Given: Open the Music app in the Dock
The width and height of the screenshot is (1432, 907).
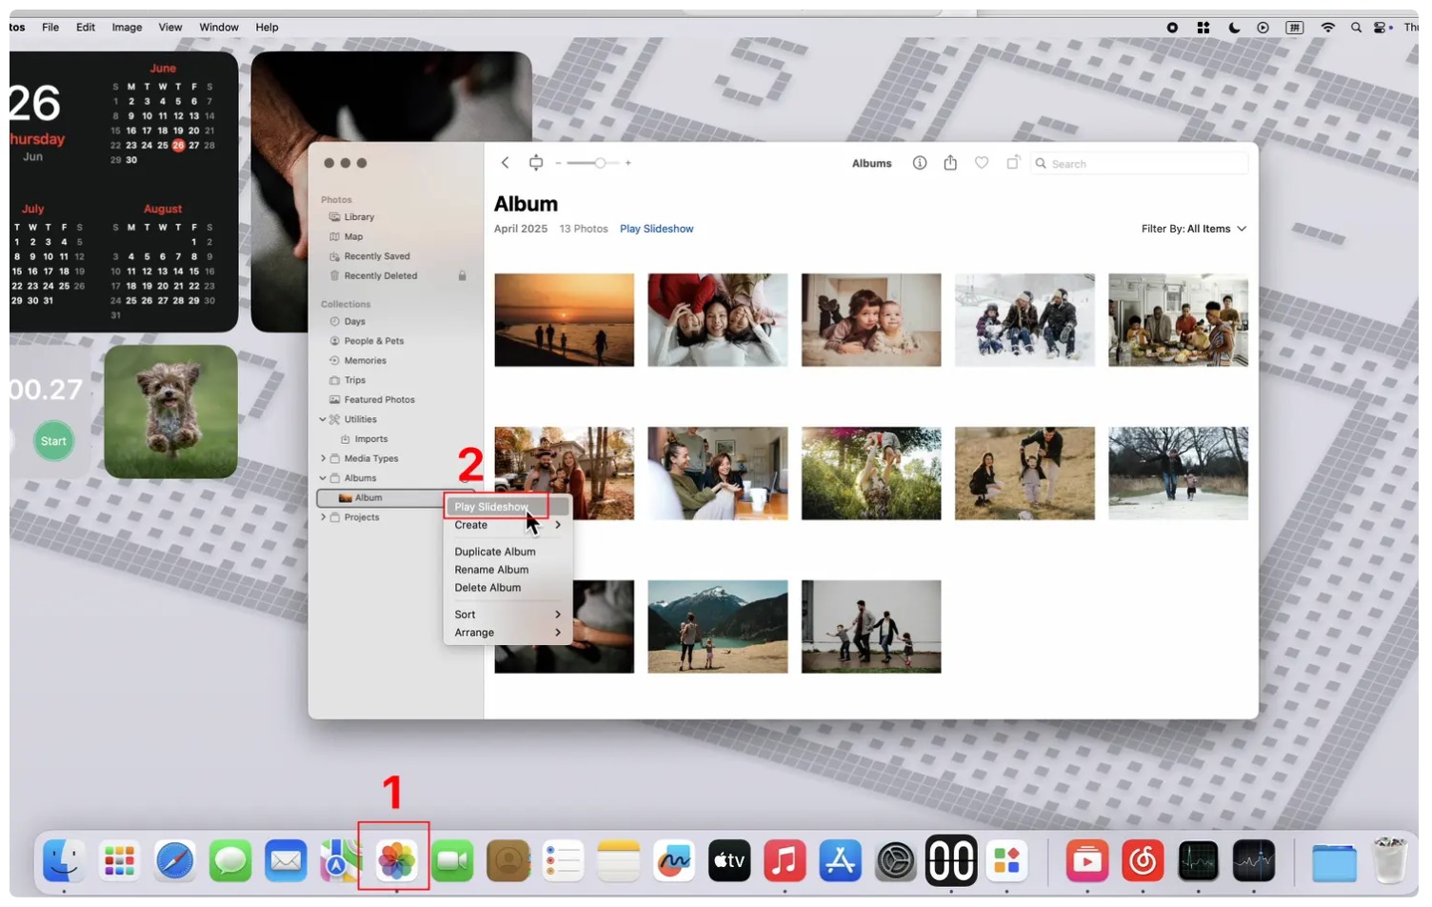Looking at the screenshot, I should pyautogui.click(x=784, y=861).
